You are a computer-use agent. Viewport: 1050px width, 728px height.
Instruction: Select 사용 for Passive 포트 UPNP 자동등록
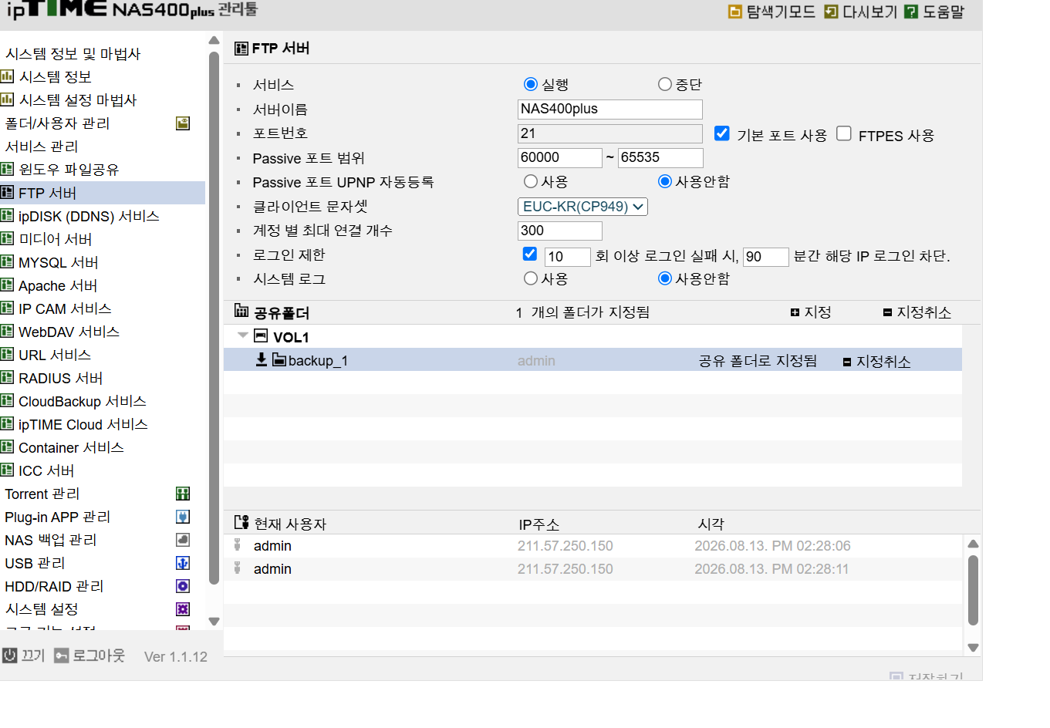tap(530, 181)
